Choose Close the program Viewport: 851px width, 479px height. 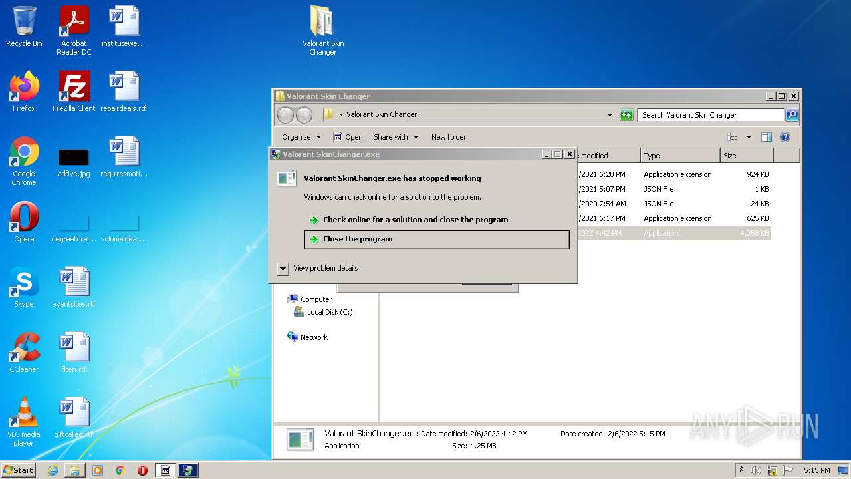click(437, 239)
